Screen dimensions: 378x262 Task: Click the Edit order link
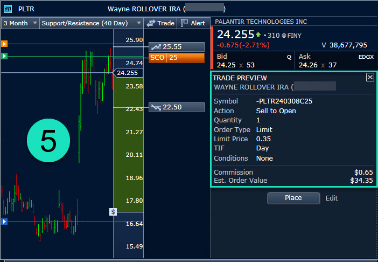(x=332, y=198)
